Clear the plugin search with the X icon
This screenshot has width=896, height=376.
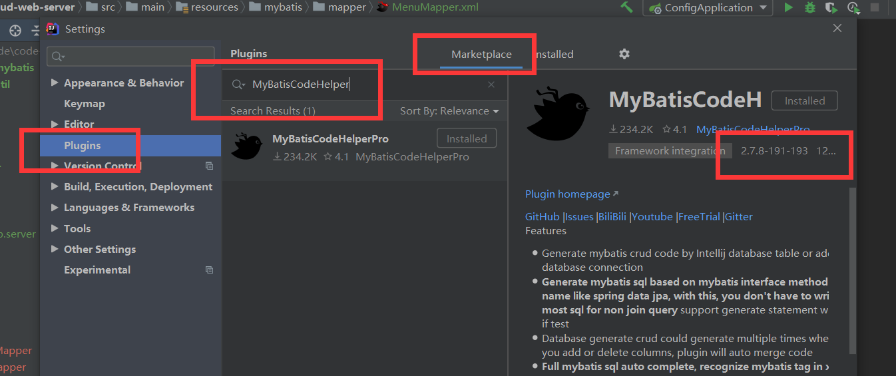(491, 85)
